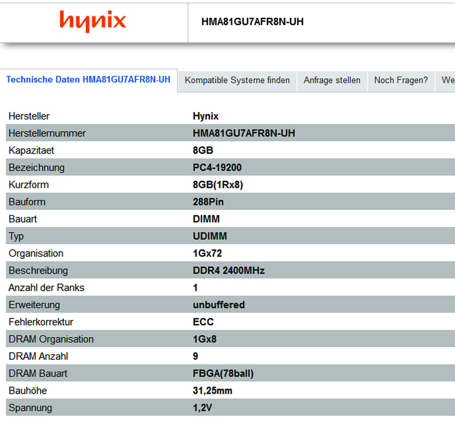Switch to Kompatible Systeme finden tab
This screenshot has height=423, width=455.
[x=237, y=80]
